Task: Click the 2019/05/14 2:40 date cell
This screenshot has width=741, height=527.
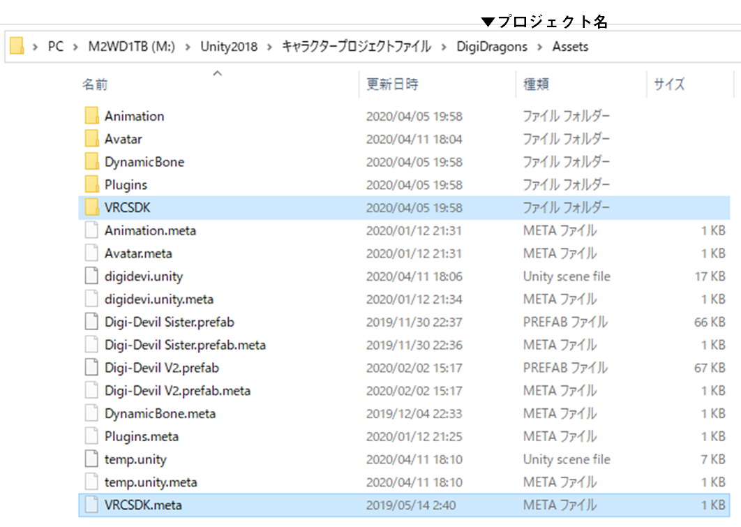Action: pos(411,505)
